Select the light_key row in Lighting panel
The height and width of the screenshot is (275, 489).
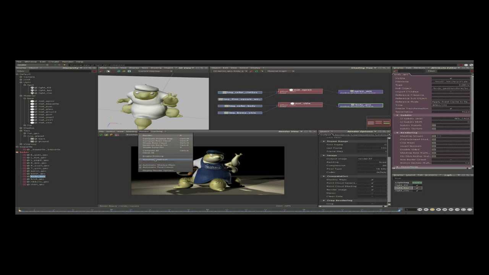click(408, 188)
